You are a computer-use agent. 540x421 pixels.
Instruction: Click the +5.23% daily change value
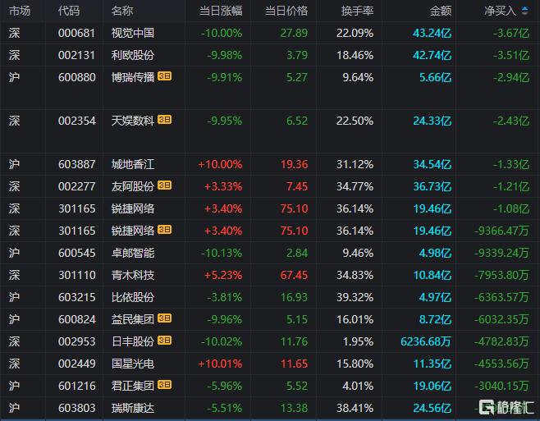coord(223,275)
